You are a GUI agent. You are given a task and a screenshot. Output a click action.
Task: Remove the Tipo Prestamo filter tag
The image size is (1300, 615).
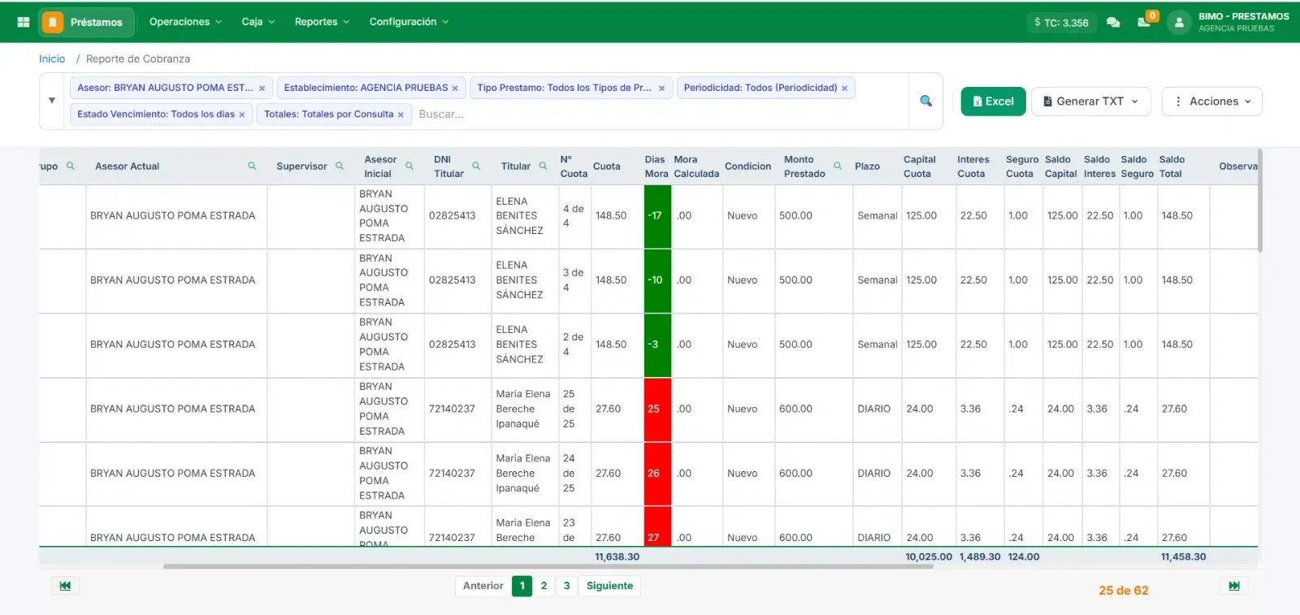tap(661, 89)
